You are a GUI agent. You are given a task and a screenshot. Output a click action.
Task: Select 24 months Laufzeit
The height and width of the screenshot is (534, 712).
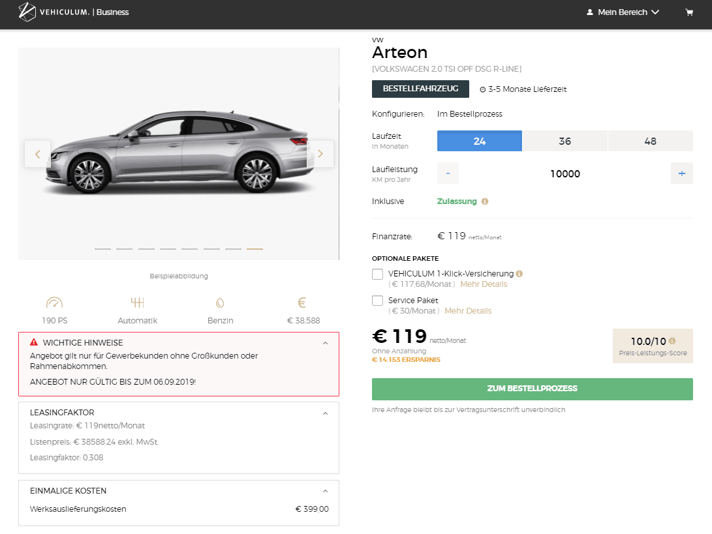pyautogui.click(x=480, y=141)
